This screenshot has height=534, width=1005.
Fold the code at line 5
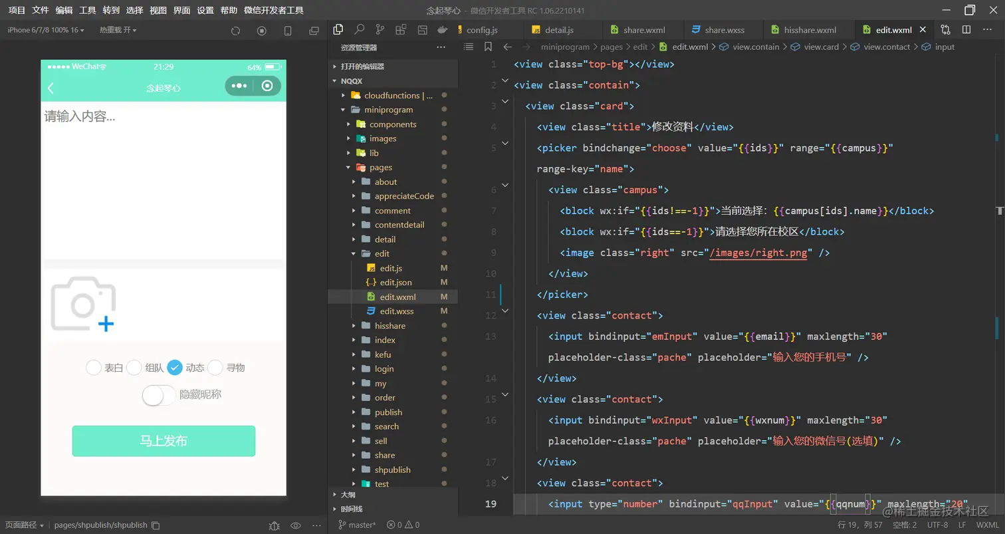(505, 143)
